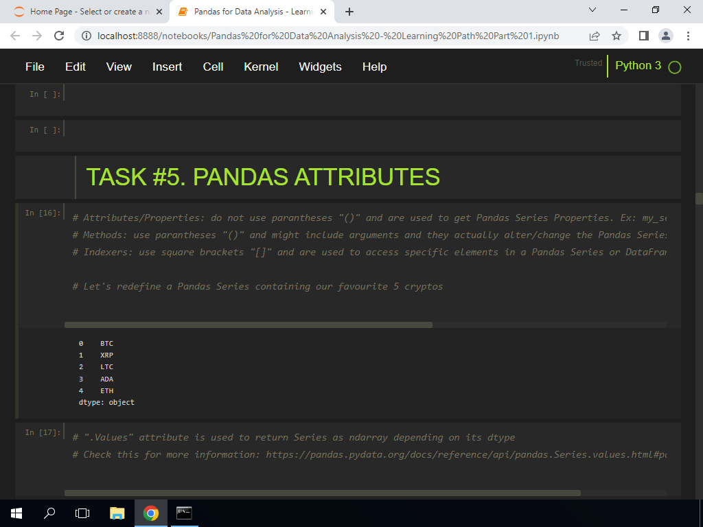703x527 pixels.
Task: Close the Pandas for Data Analysis tab
Action: pos(324,12)
